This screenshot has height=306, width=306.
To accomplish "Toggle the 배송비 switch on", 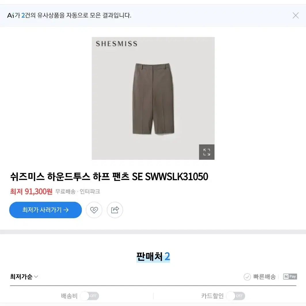I will click(90, 296).
